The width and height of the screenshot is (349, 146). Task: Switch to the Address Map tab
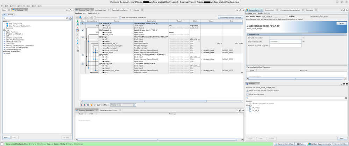pyautogui.click(x=100, y=10)
